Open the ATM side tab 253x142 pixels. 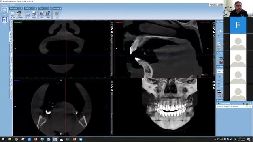click(x=11, y=71)
